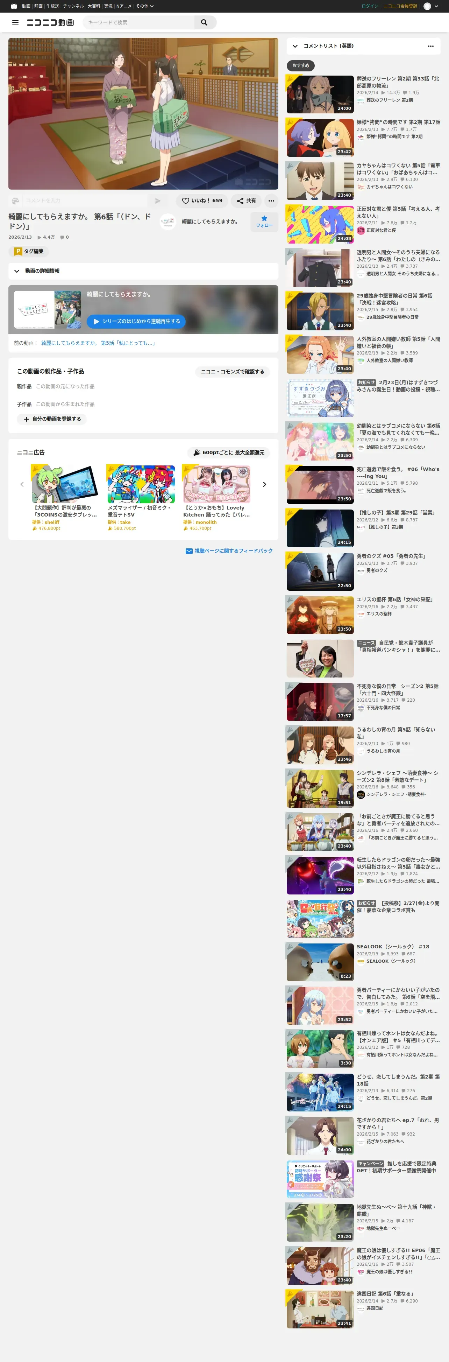The image size is (449, 1362).
Task: Open the チャンネル top menu item
Action: (73, 6)
